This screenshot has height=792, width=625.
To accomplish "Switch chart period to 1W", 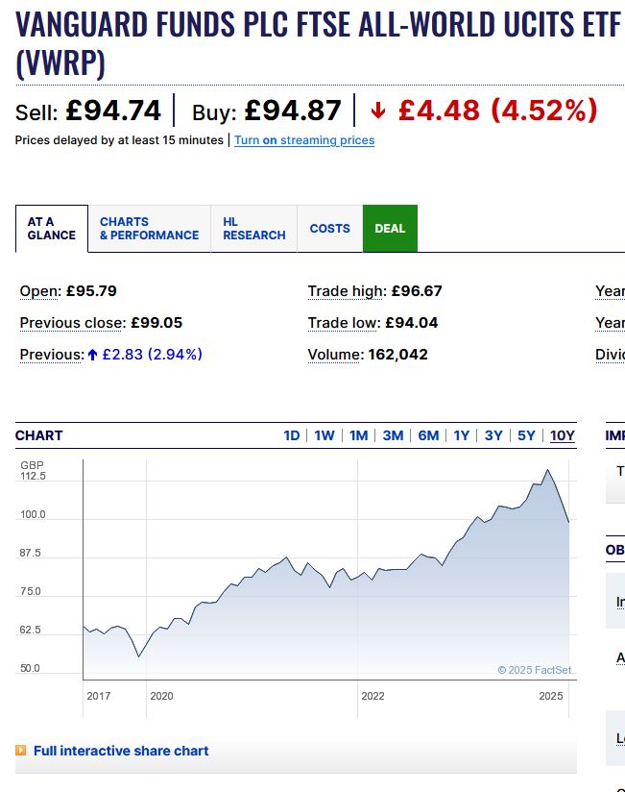I will (x=325, y=435).
